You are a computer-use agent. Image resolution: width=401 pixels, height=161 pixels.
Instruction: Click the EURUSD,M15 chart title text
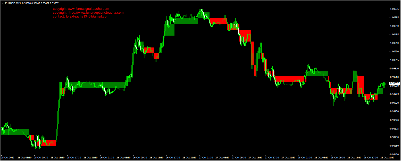(13, 3)
